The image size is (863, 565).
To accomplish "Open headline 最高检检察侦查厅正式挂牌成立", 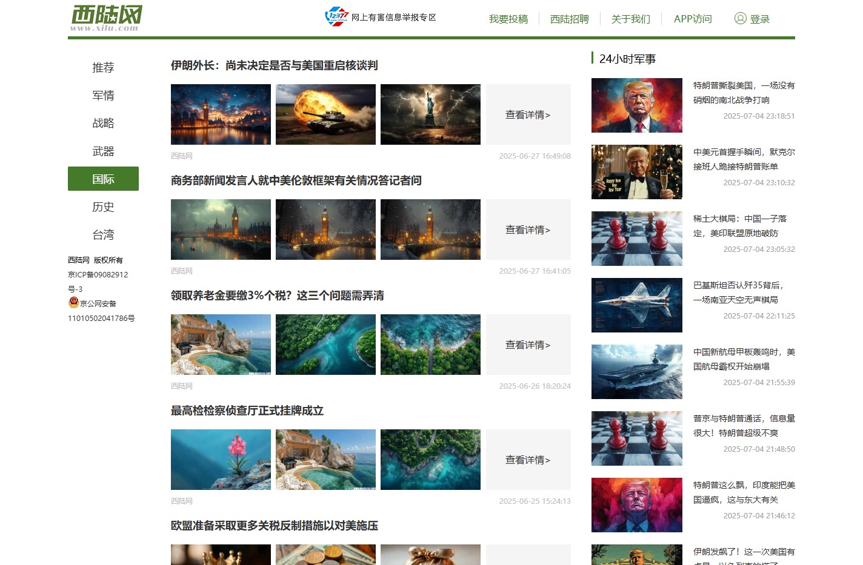I will [247, 410].
